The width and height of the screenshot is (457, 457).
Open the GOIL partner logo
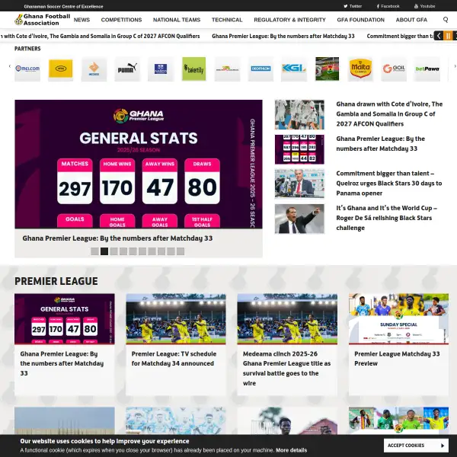pyautogui.click(x=394, y=69)
